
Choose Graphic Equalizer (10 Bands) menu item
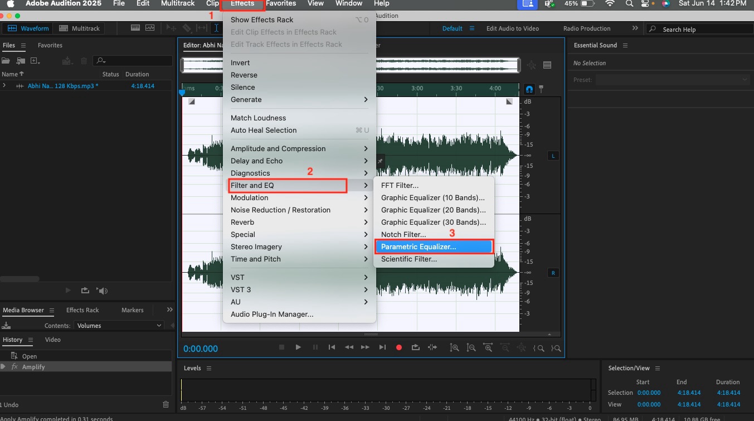pos(433,197)
